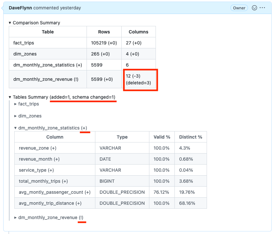Click the Distinct % column header

click(x=191, y=137)
